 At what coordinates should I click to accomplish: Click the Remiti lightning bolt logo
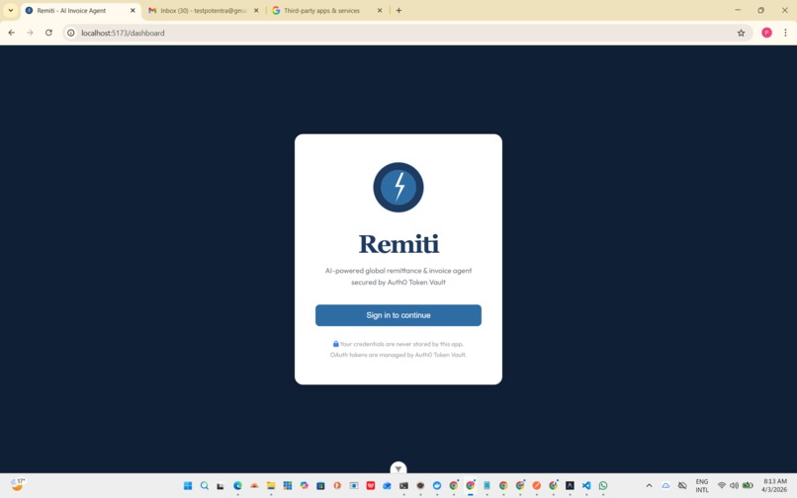[x=398, y=187]
